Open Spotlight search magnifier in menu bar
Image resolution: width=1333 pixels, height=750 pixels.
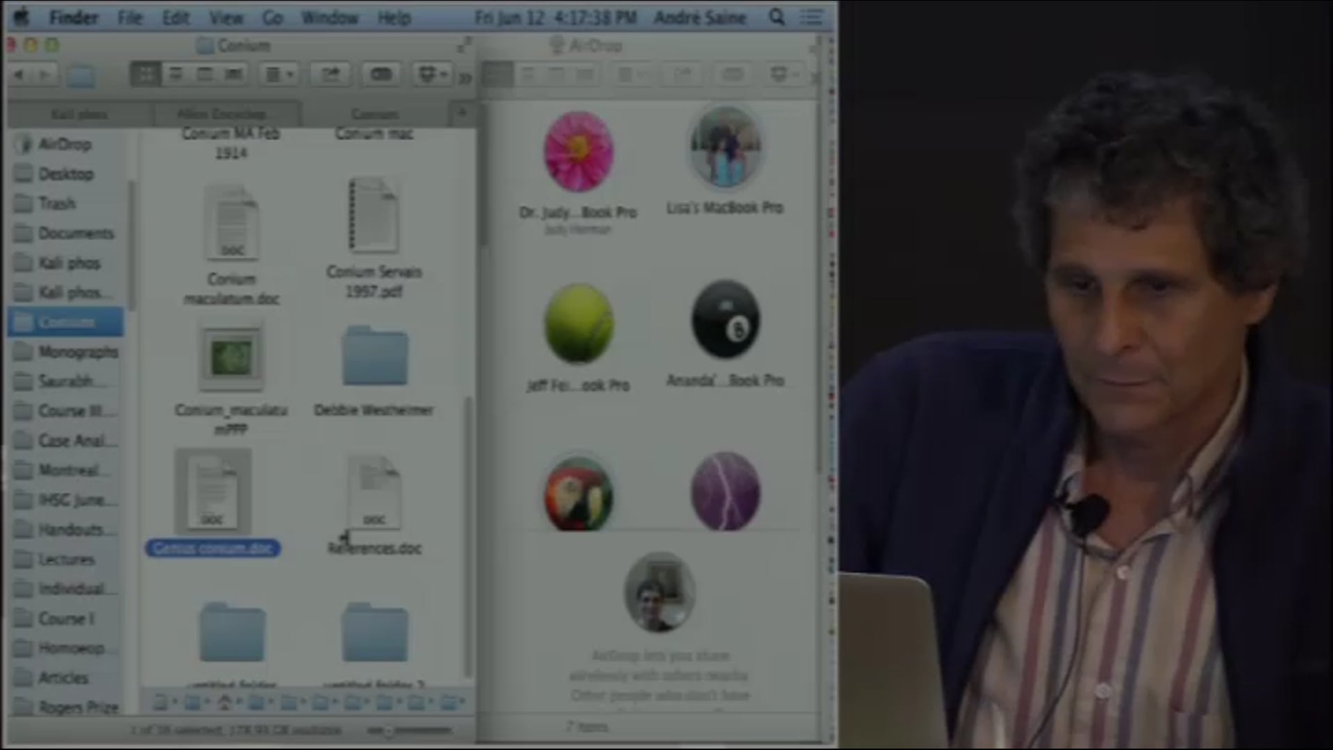pos(776,17)
